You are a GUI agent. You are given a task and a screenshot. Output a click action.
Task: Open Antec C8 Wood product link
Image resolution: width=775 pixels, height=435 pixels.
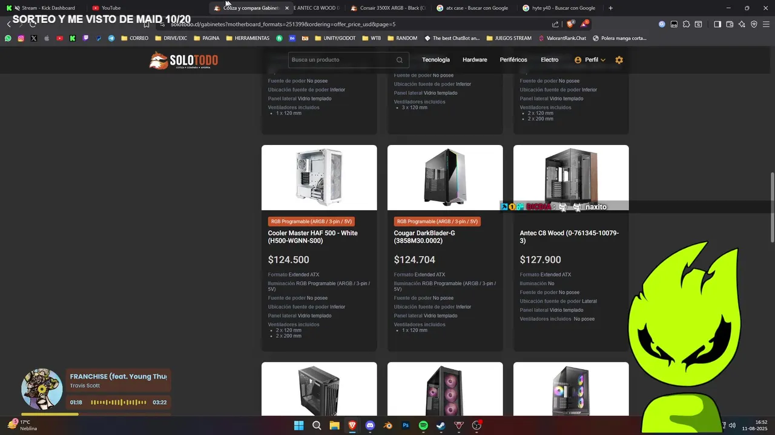click(x=569, y=237)
